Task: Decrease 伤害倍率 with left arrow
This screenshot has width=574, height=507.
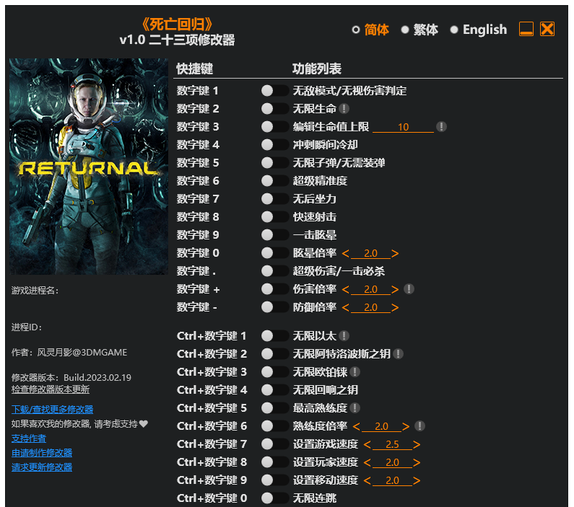Action: (346, 289)
